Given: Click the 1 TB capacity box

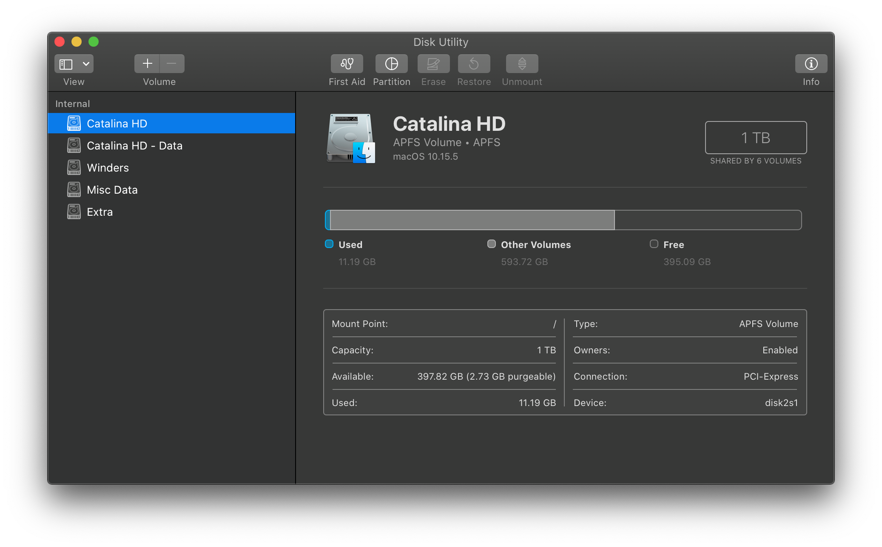Looking at the screenshot, I should point(756,138).
